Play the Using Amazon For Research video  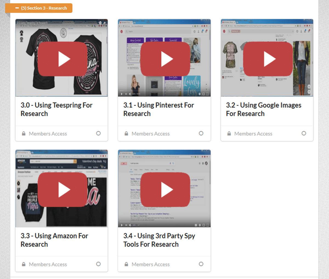coord(62,190)
